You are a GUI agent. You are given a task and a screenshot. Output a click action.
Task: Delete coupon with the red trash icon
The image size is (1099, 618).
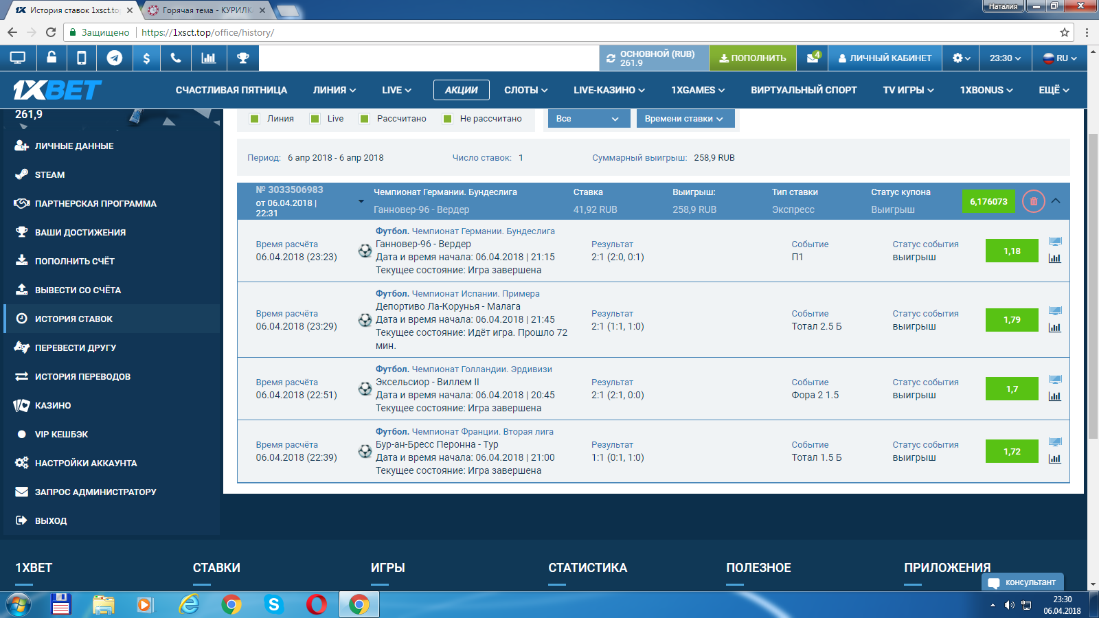coord(1034,201)
